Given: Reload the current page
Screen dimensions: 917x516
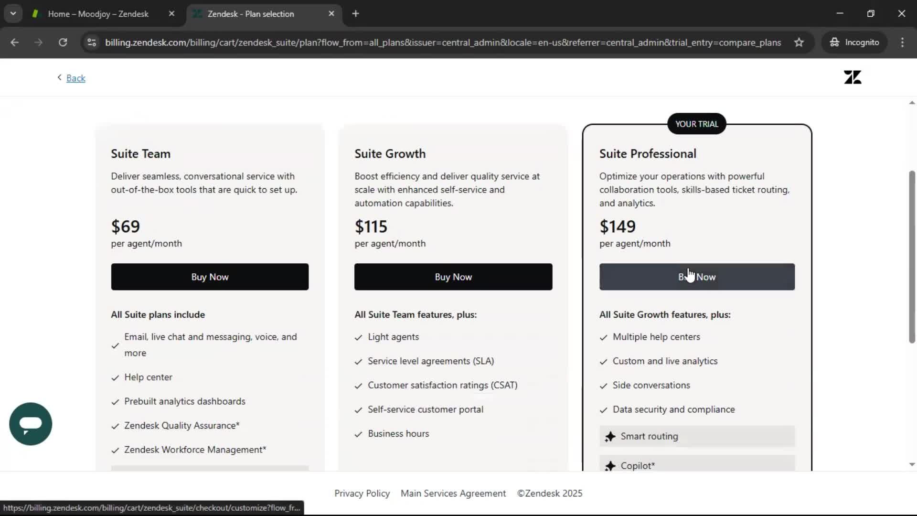Looking at the screenshot, I should [x=63, y=42].
